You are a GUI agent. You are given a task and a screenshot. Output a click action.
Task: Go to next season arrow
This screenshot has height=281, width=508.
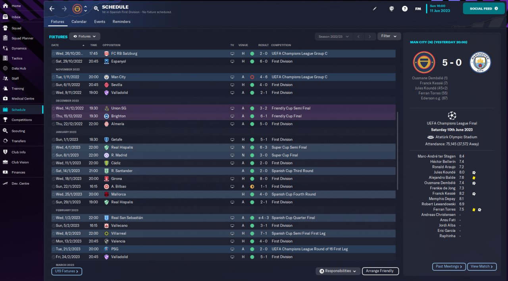coord(370,36)
